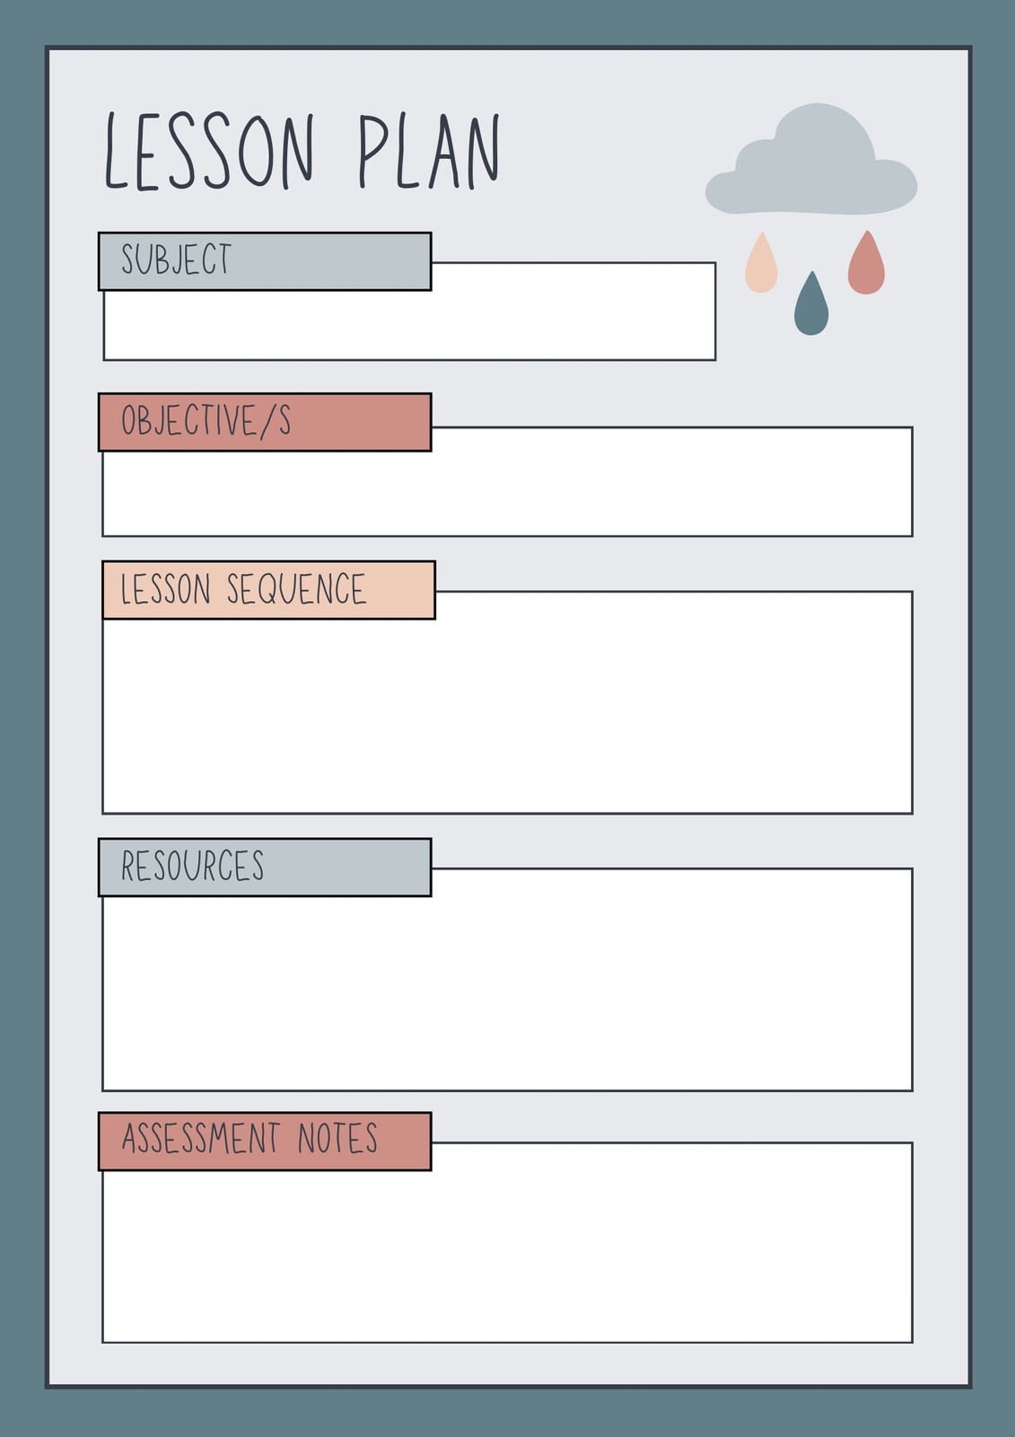This screenshot has height=1437, width=1015.
Task: Click the rose-red raindrop
Action: coord(866,267)
